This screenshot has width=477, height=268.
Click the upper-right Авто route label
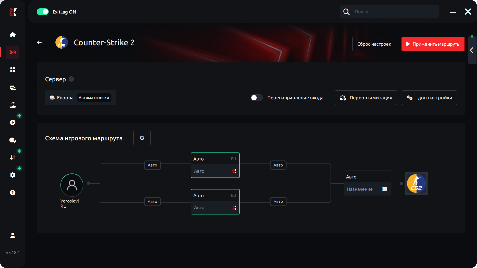278,165
